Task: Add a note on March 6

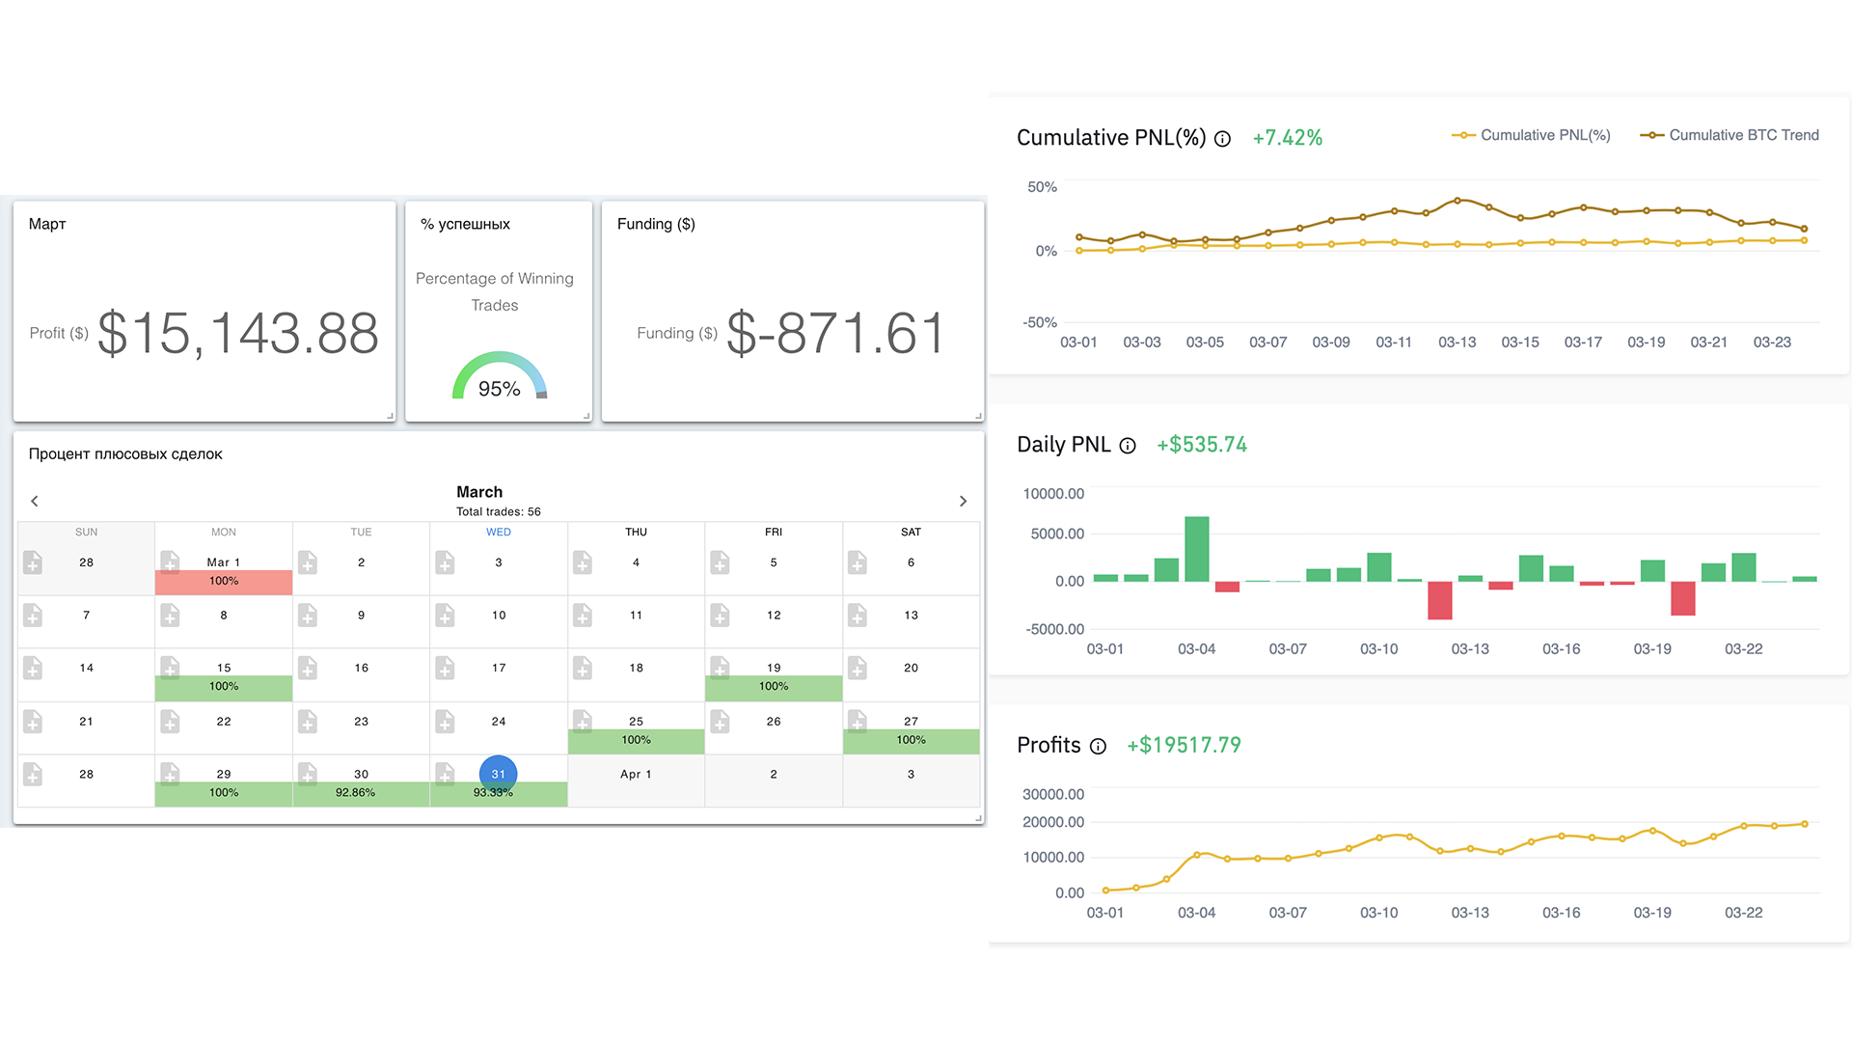Action: pyautogui.click(x=858, y=562)
